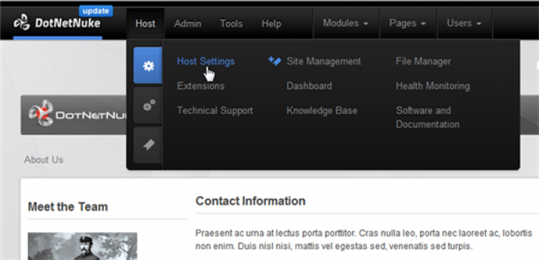
Task: Open Extensions page
Action: point(201,86)
